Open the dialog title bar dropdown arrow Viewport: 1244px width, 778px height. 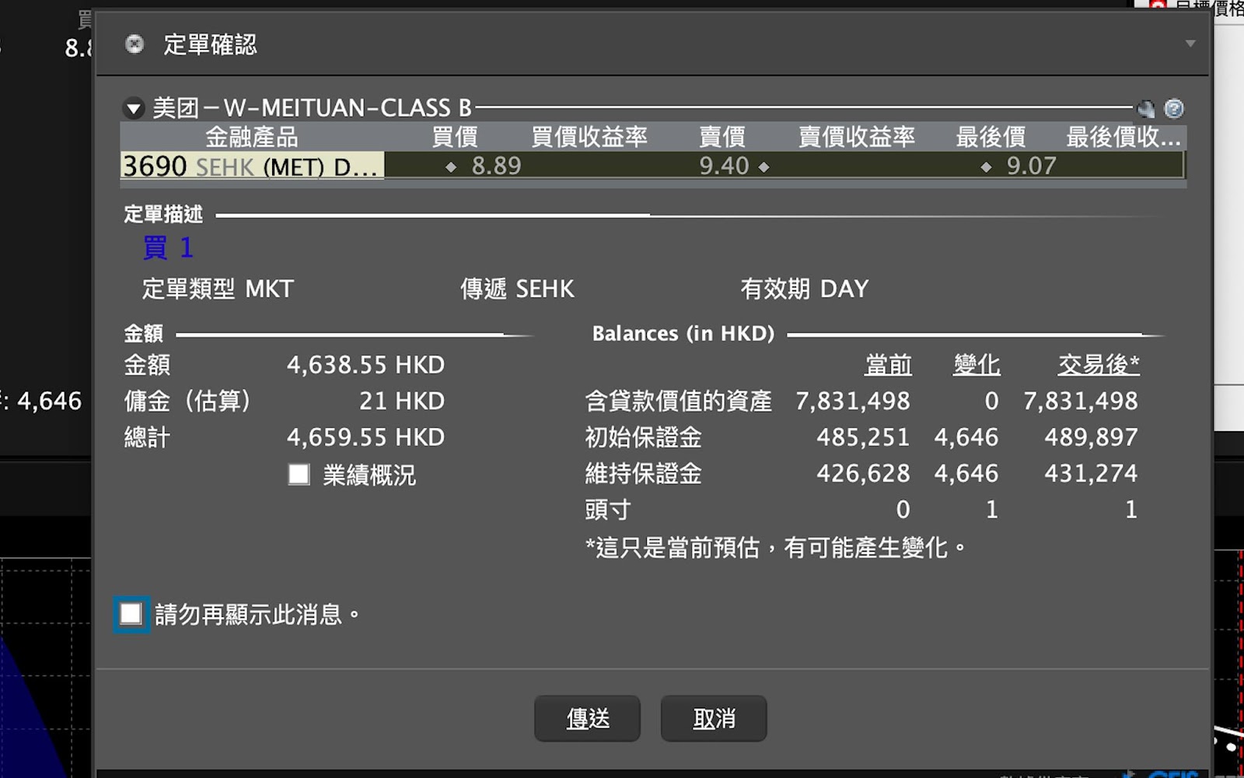click(x=1190, y=44)
